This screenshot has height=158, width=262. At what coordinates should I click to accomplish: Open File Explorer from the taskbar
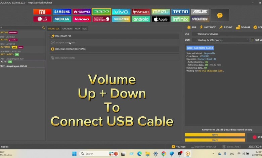coord(147,154)
